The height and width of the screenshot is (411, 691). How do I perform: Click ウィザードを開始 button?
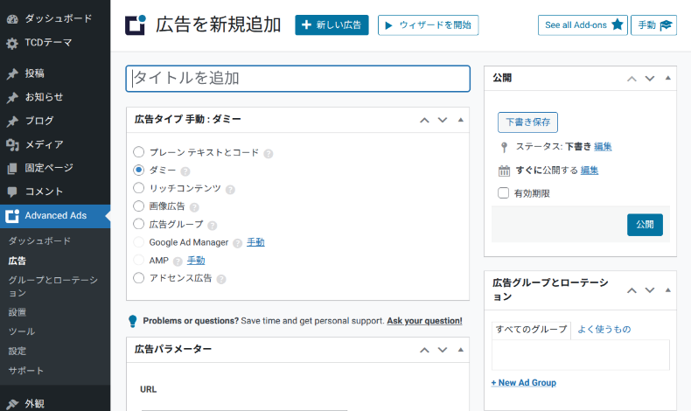click(x=428, y=25)
